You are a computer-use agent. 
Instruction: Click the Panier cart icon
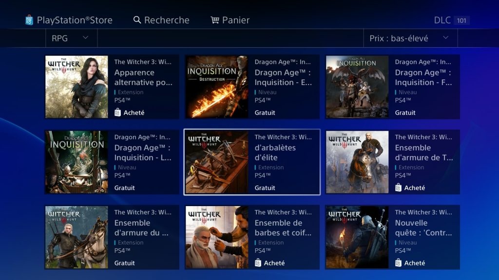pos(215,20)
